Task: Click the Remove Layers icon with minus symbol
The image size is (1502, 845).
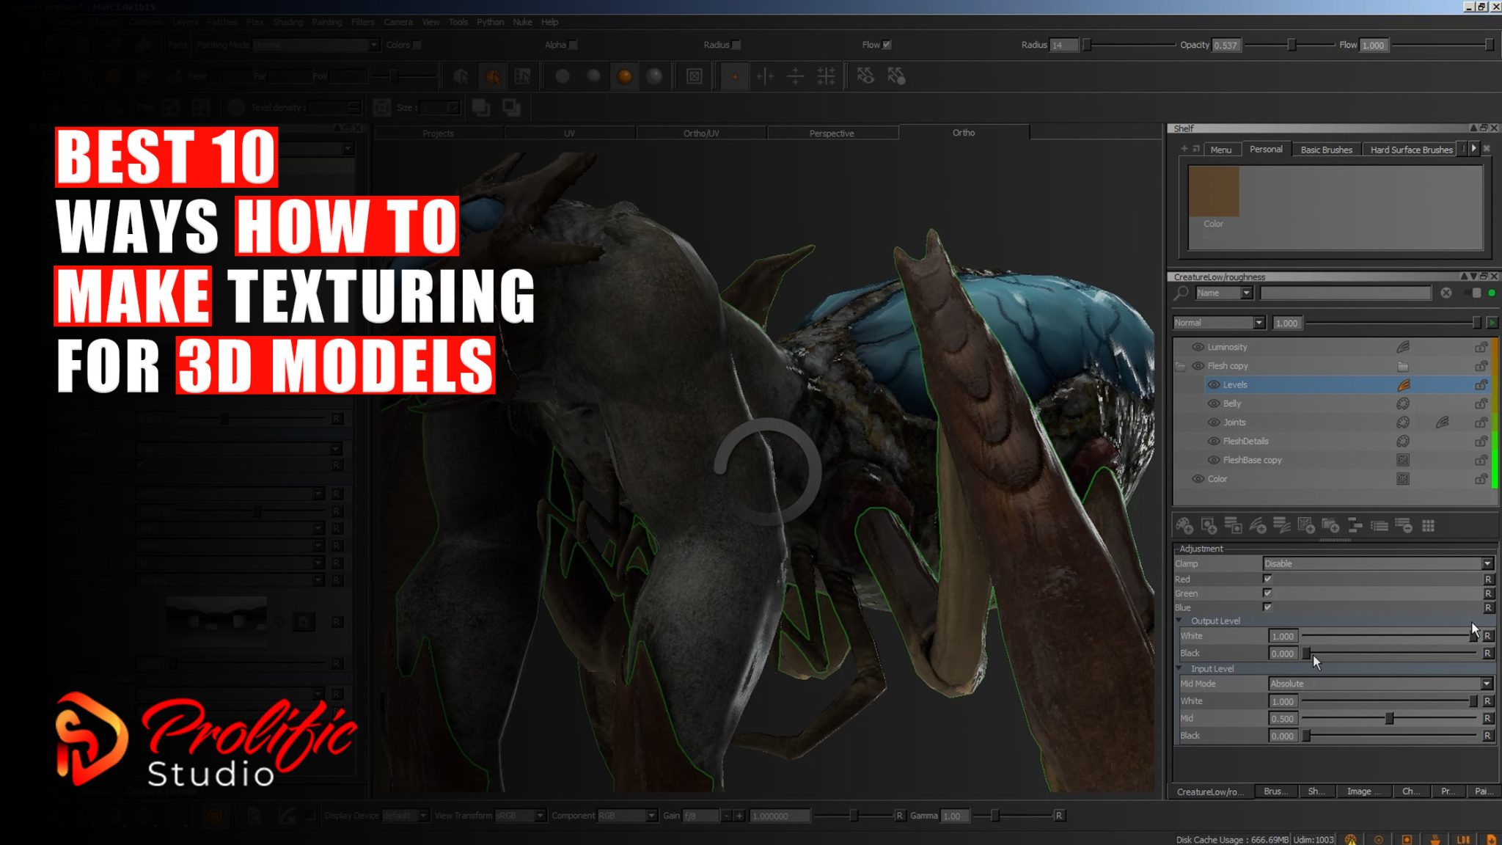Action: (x=1406, y=526)
